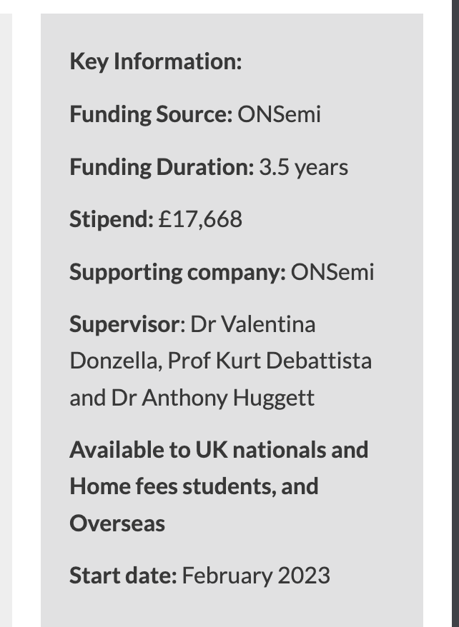Viewport: 459px width, 627px height.
Task: Select ONSemi beside Funding Source
Action: coord(279,114)
